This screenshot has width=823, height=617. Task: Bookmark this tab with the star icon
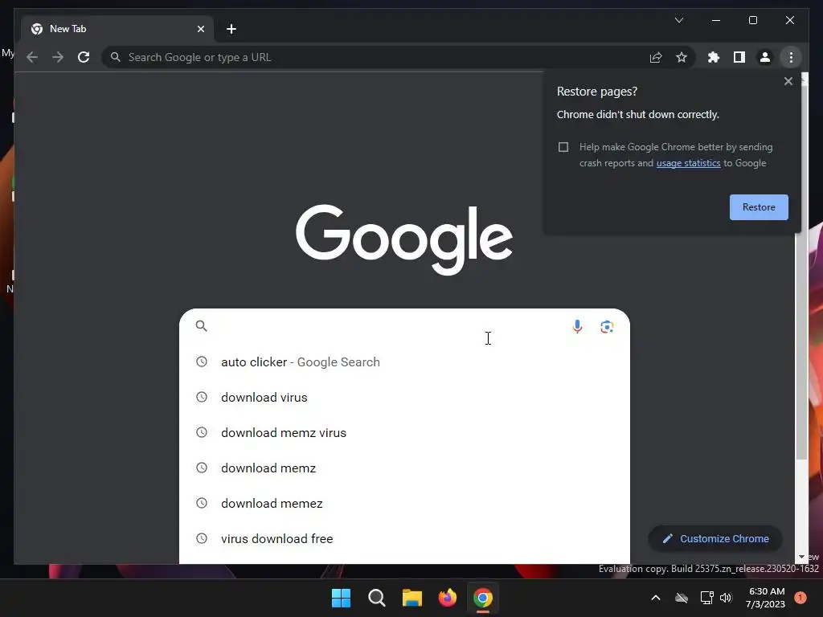[682, 57]
